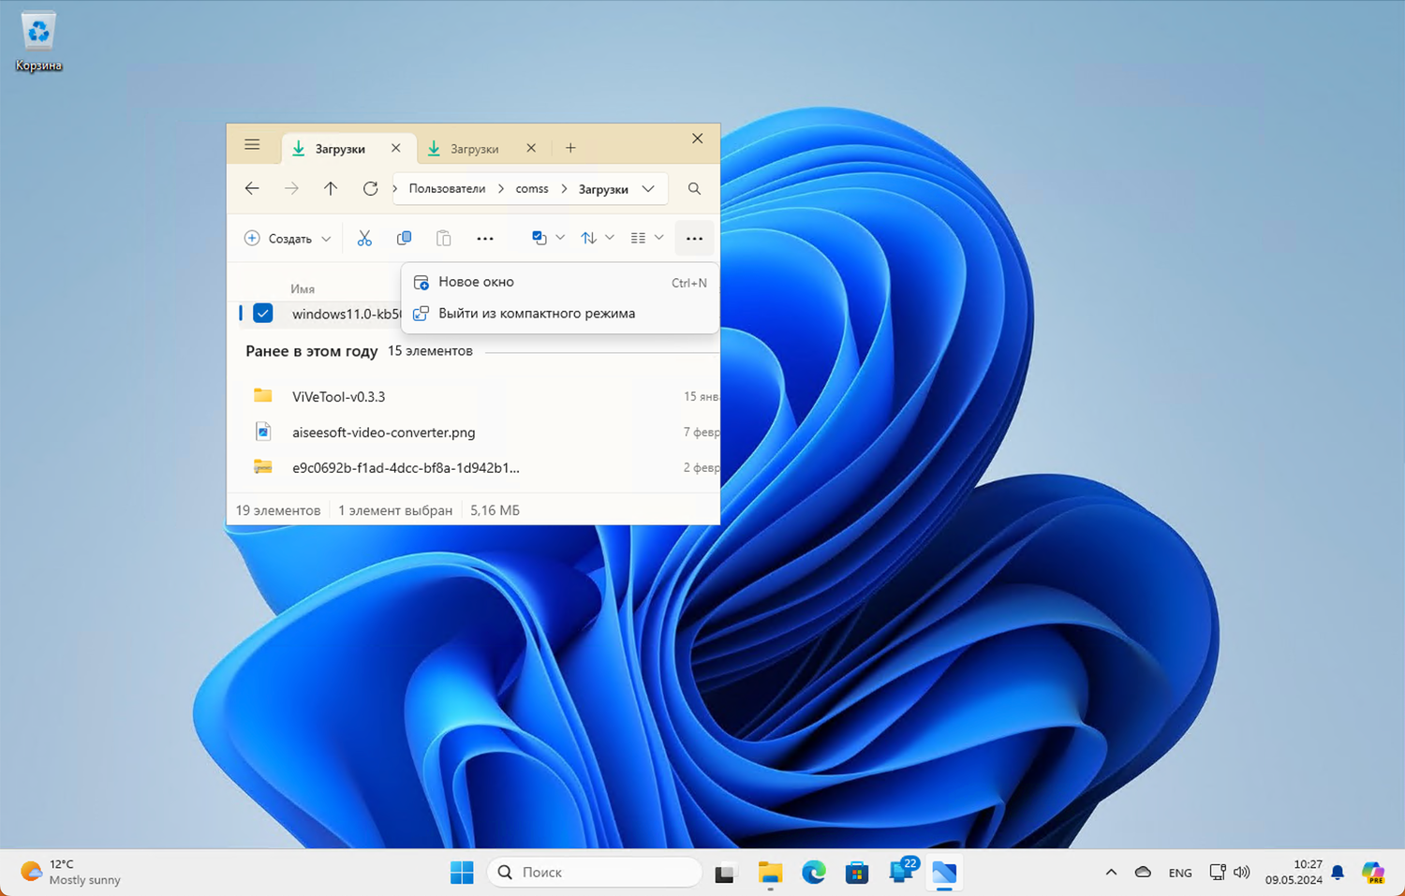The image size is (1405, 896).
Task: Open the hamburger navigation menu
Action: click(x=252, y=145)
